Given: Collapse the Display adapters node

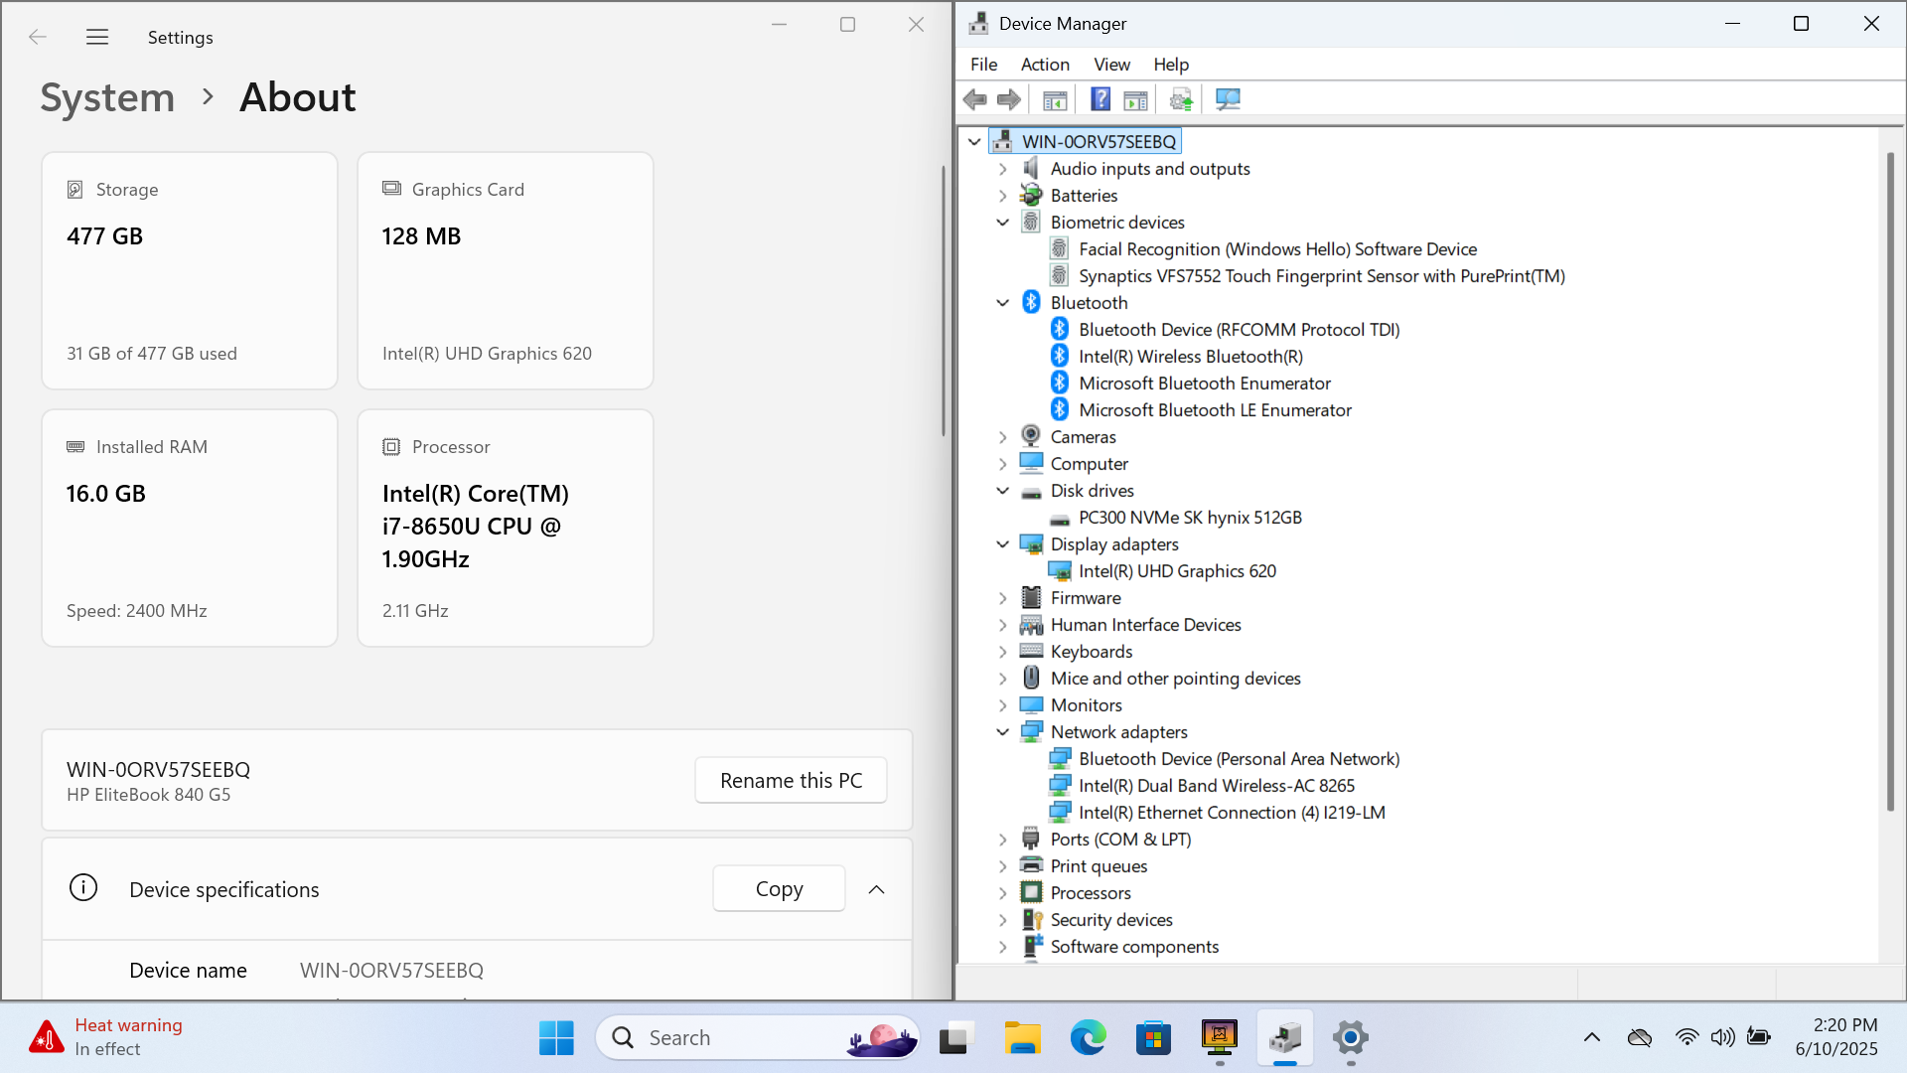Looking at the screenshot, I should (x=1003, y=544).
